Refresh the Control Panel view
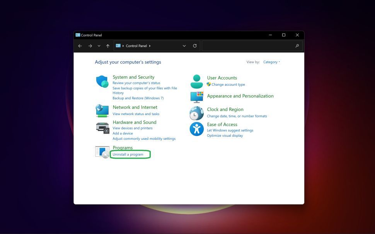The image size is (375, 234). pyautogui.click(x=194, y=46)
